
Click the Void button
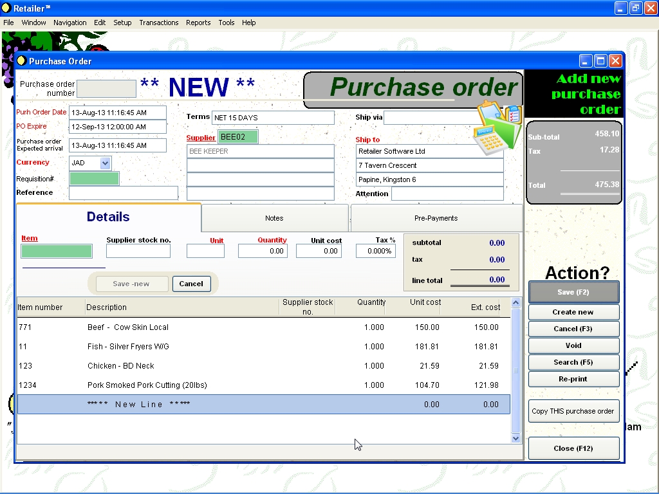click(573, 345)
